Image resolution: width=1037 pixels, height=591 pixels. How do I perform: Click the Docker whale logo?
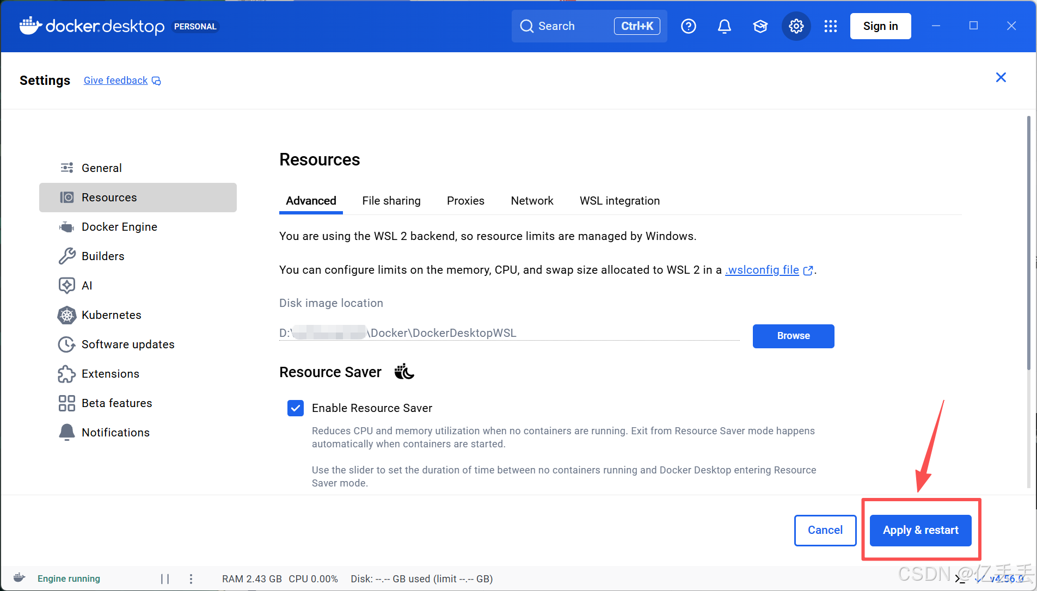pyautogui.click(x=30, y=26)
